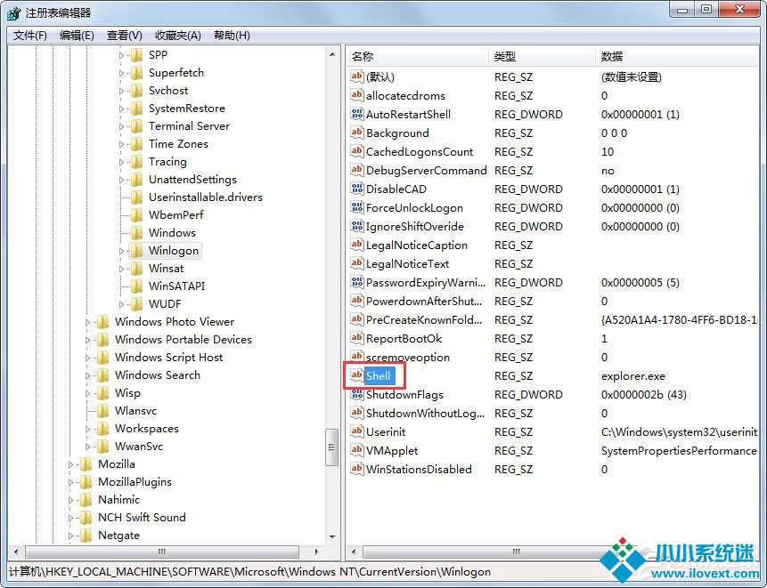767x588 pixels.
Task: Open the 查看(V) menu
Action: pos(124,36)
